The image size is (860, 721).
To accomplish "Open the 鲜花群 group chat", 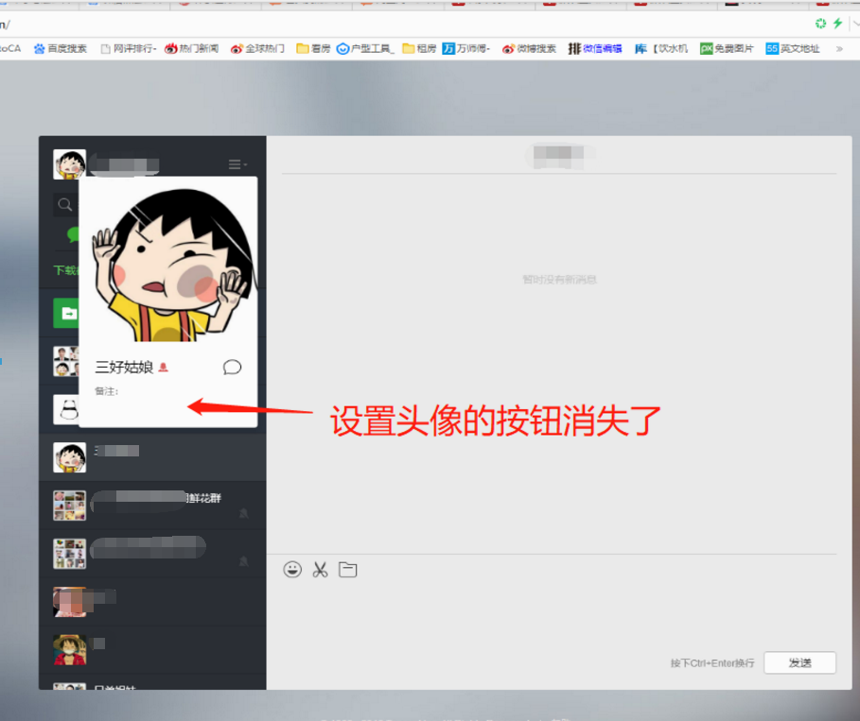I will click(x=152, y=506).
